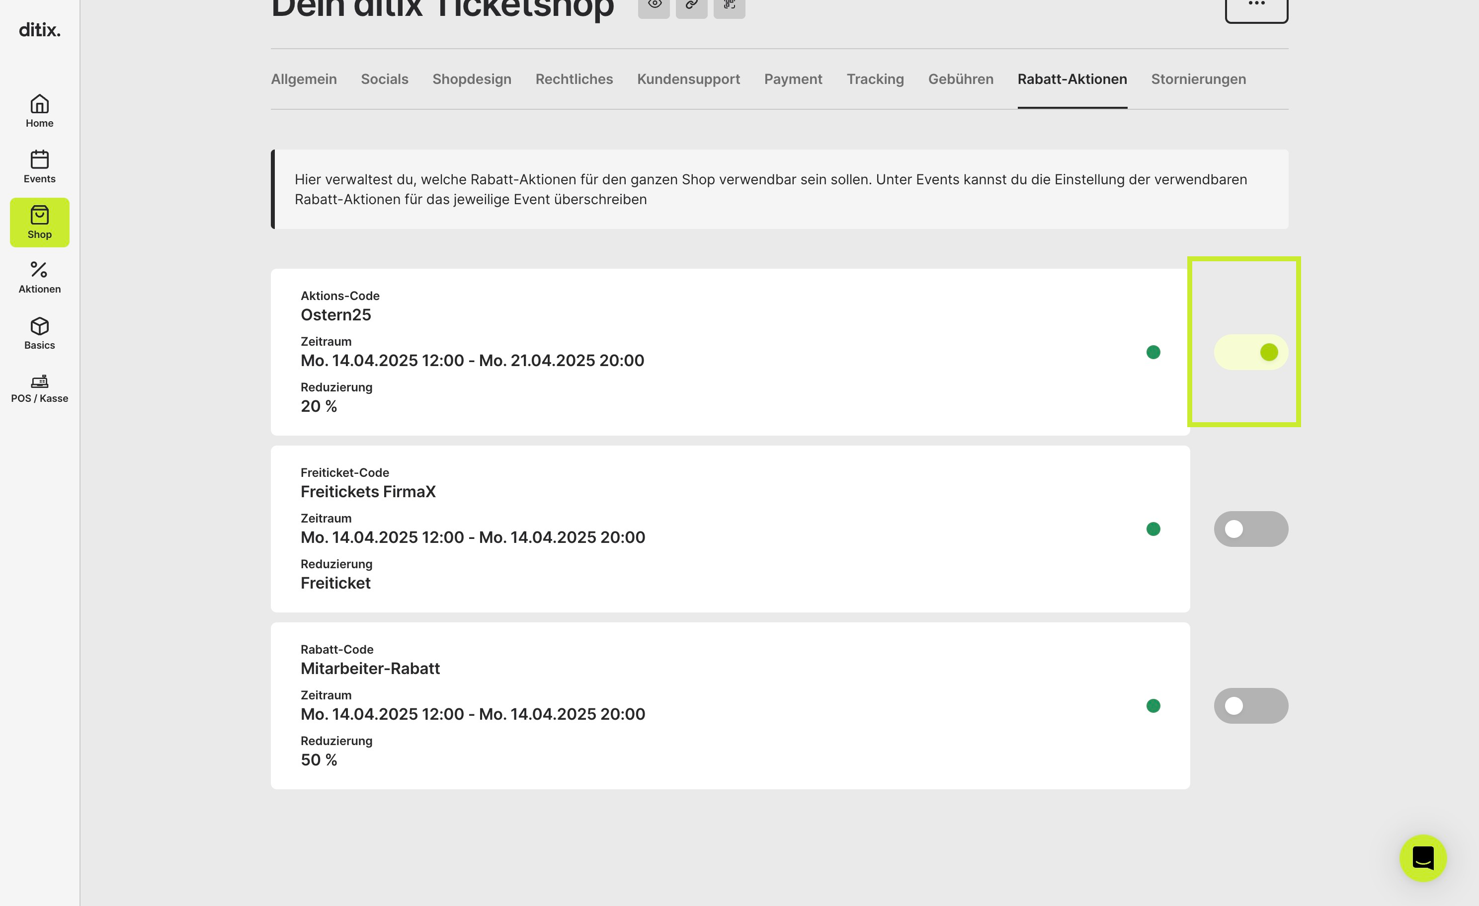1479x906 pixels.
Task: Click the shop preview eye icon
Action: [654, 6]
